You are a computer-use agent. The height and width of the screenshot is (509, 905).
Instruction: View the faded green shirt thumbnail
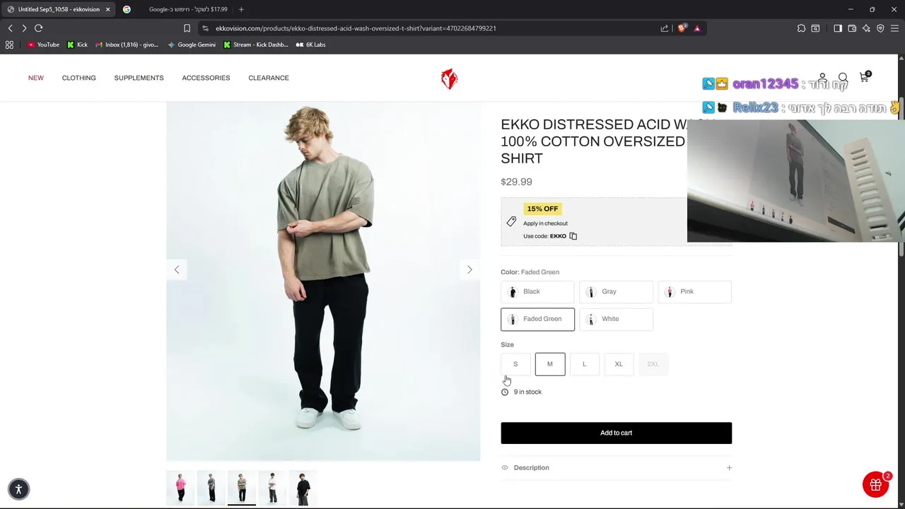[x=241, y=487]
